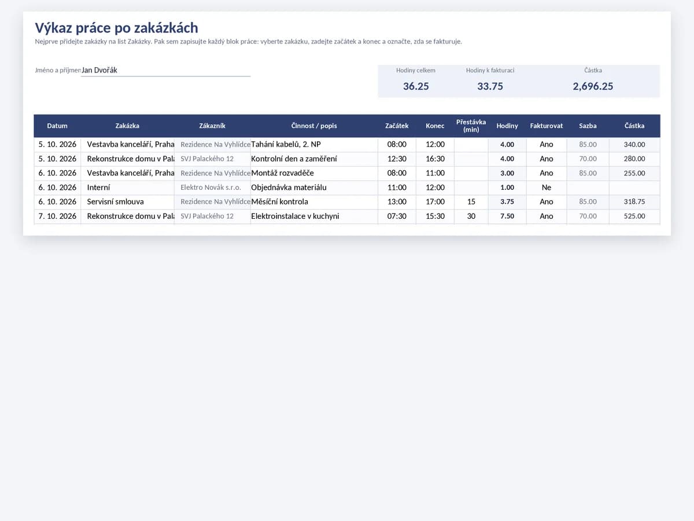Click the Začátek column header
This screenshot has width=694, height=521.
click(397, 126)
